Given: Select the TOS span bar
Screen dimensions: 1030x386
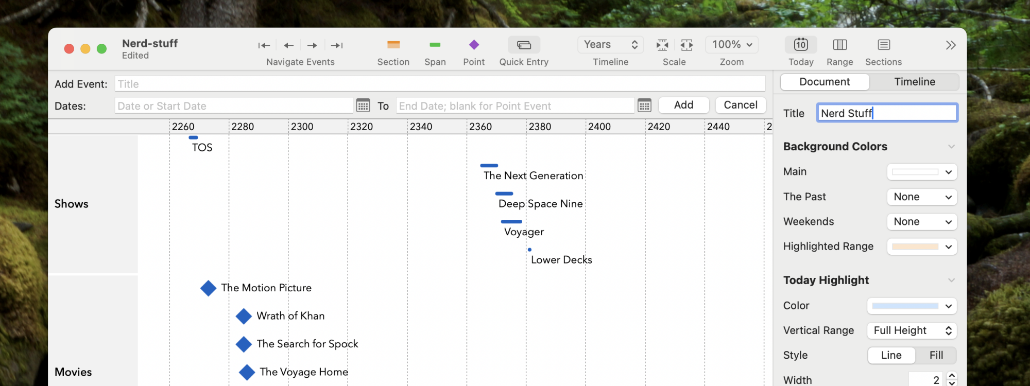Looking at the screenshot, I should (194, 137).
